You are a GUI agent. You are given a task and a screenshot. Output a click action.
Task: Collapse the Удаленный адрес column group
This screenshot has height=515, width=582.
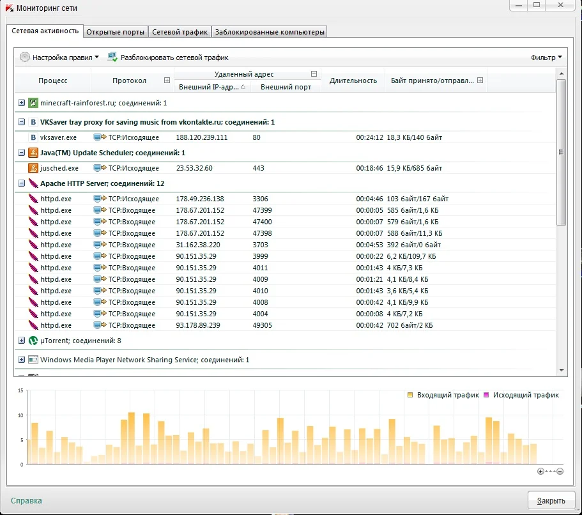point(314,74)
